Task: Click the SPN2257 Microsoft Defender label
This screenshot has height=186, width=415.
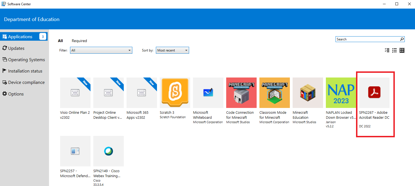Action: [x=75, y=173]
